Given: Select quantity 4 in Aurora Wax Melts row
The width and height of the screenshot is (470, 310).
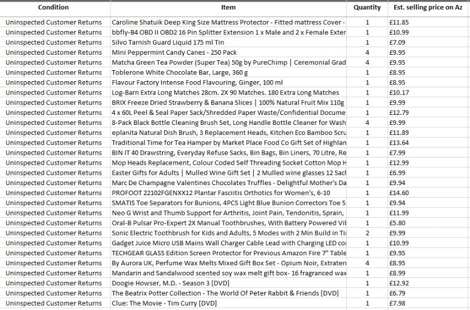Looking at the screenshot, I should [367, 263].
